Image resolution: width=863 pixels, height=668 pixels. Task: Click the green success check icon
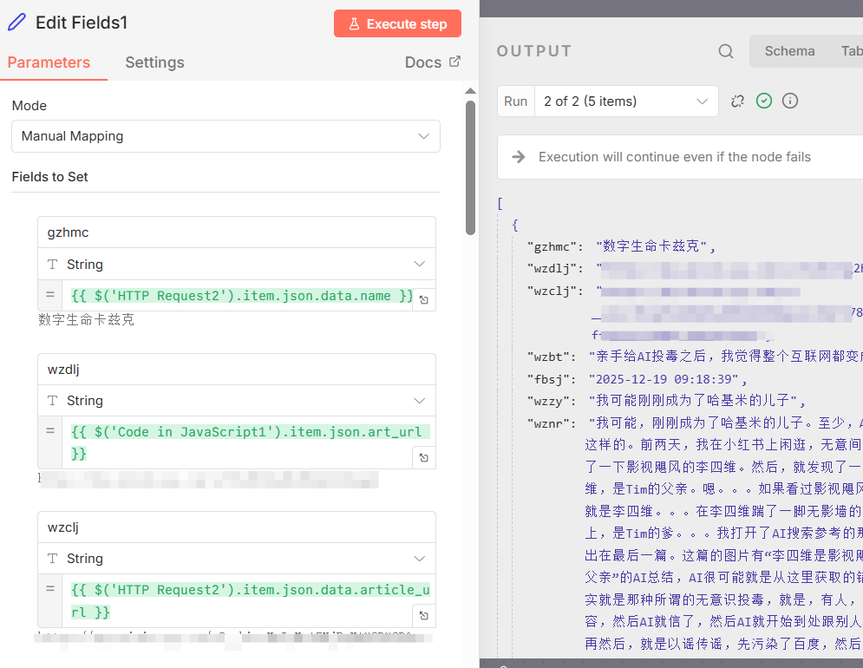click(764, 101)
